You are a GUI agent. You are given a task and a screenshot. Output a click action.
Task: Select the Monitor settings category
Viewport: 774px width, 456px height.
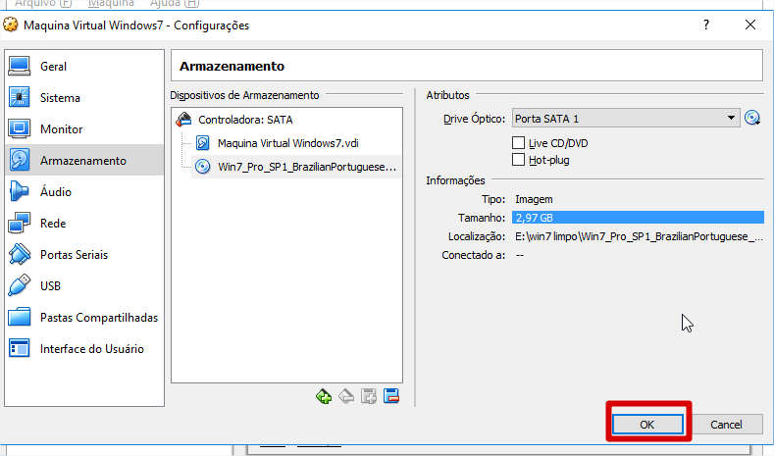(84, 129)
